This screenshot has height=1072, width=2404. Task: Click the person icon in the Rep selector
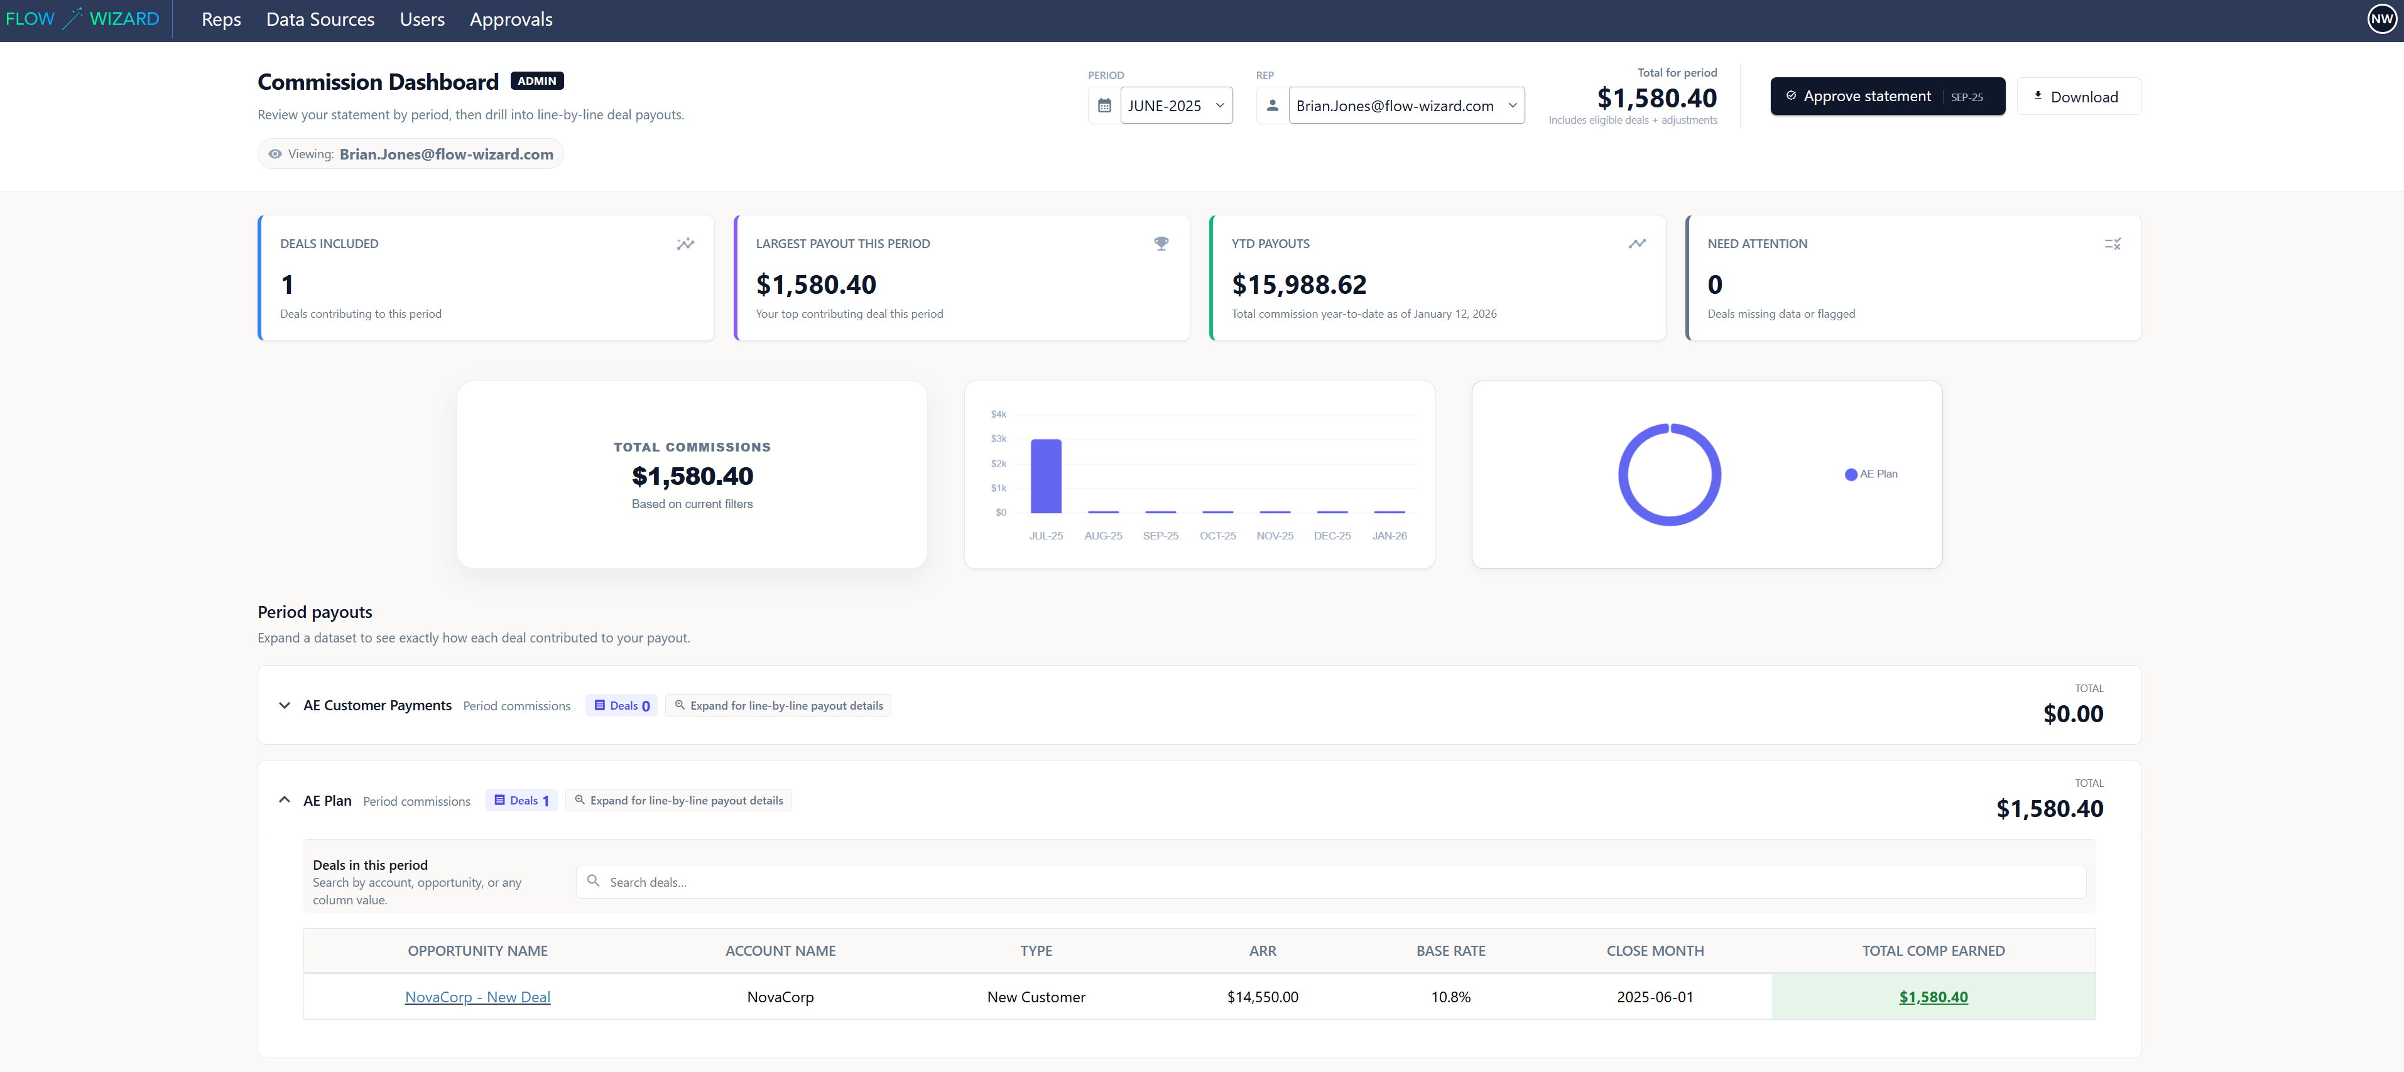(1271, 106)
